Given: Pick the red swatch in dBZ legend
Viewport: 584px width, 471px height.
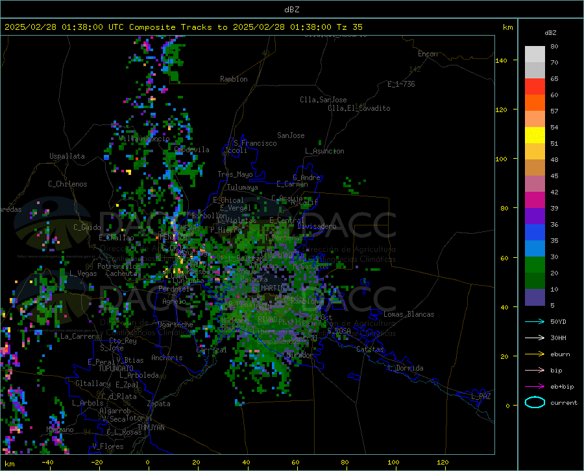Looking at the screenshot, I should [x=535, y=87].
